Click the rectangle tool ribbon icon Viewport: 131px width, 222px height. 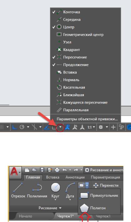[82, 185]
